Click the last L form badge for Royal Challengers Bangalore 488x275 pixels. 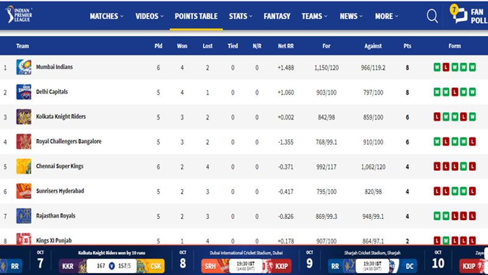tap(472, 141)
